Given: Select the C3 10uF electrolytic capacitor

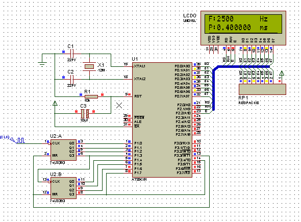Looking at the screenshot, I should [x=85, y=113].
